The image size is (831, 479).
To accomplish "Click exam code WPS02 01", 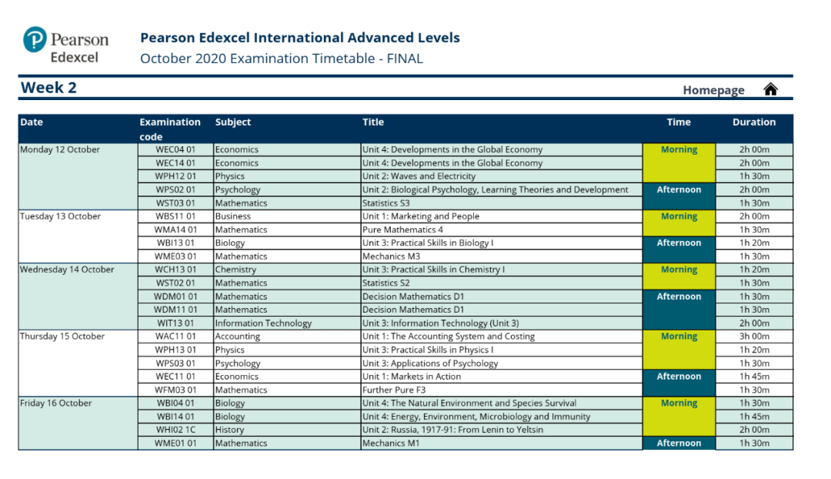I will [175, 189].
